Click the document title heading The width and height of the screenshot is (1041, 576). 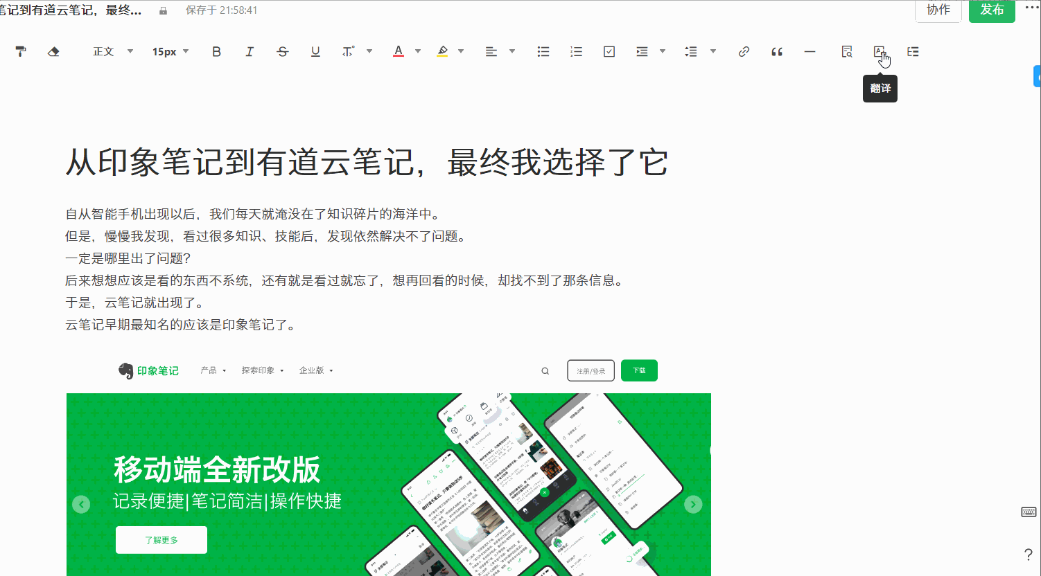(x=367, y=163)
